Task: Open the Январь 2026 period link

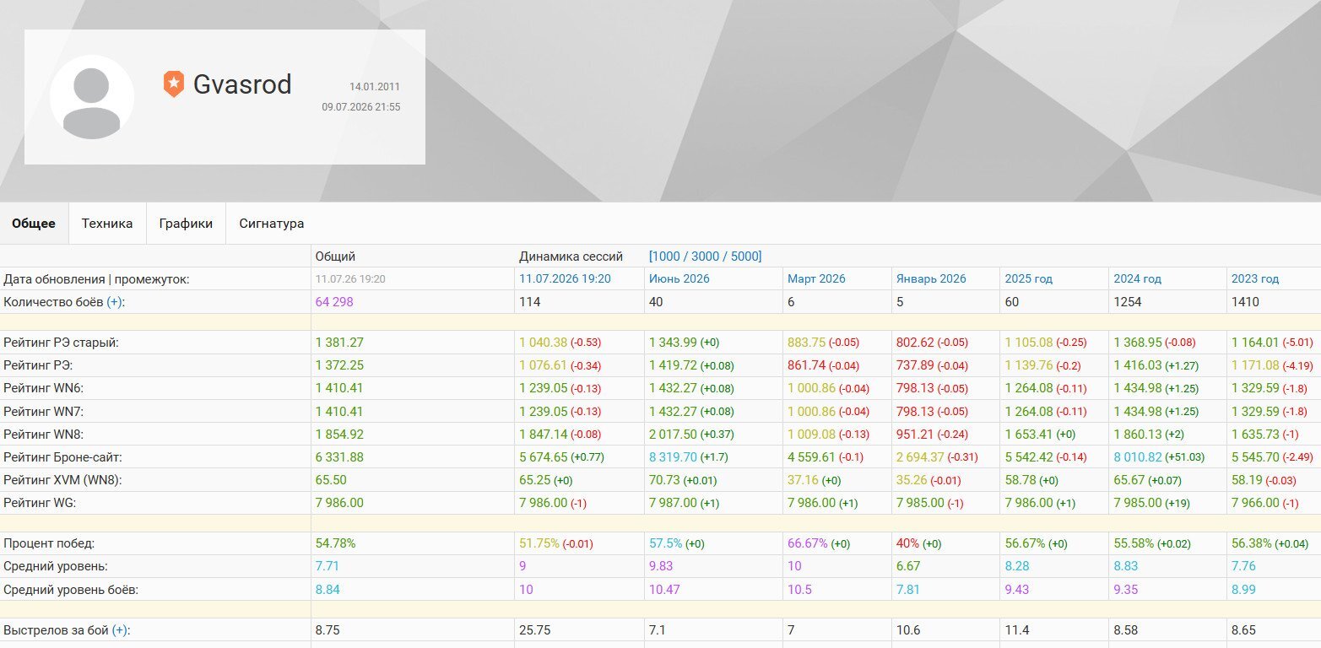Action: pyautogui.click(x=931, y=278)
